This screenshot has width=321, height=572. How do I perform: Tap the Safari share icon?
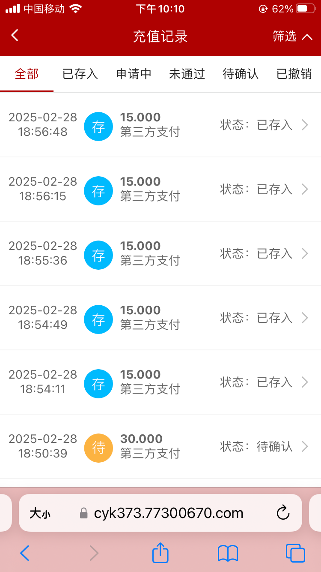click(160, 553)
